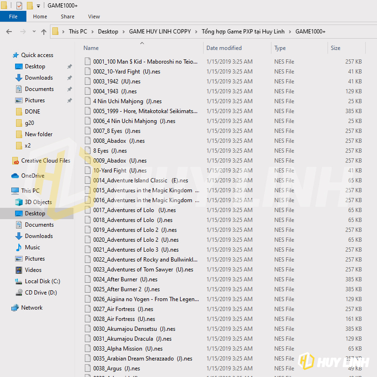Open the File ribbon tab
Screen dimensions: 377x377
pyautogui.click(x=13, y=16)
